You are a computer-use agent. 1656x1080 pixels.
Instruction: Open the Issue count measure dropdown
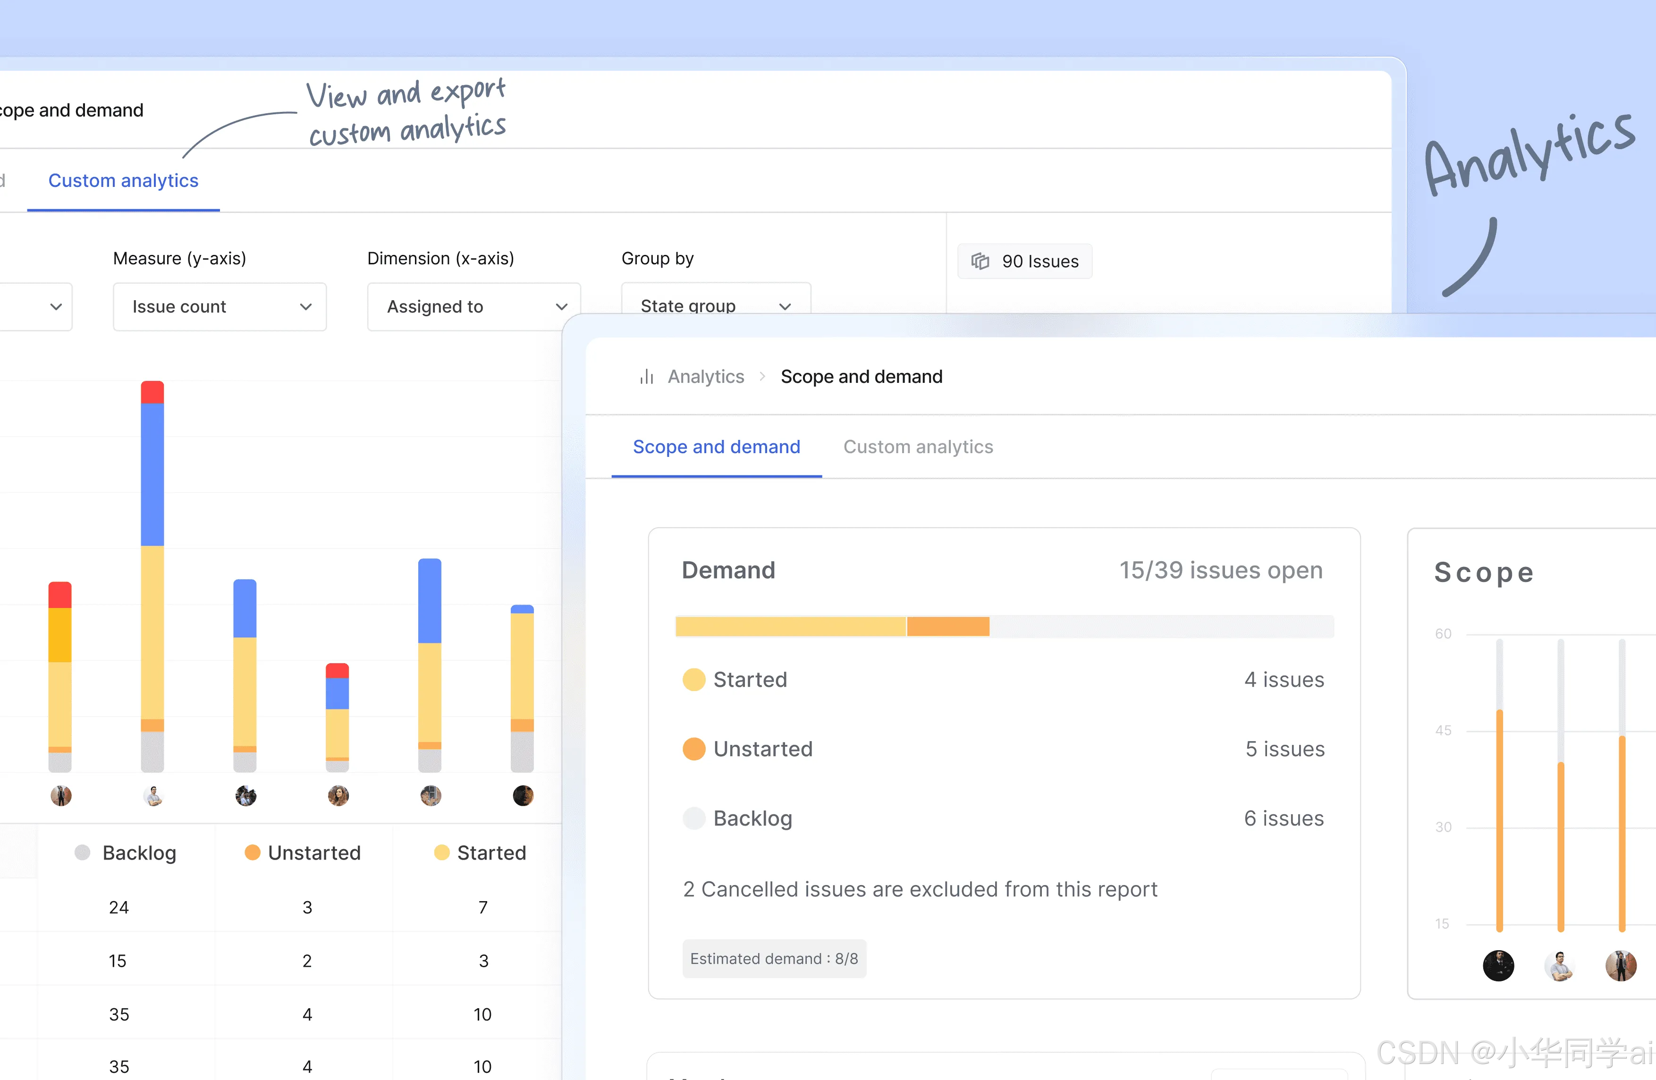pos(219,307)
